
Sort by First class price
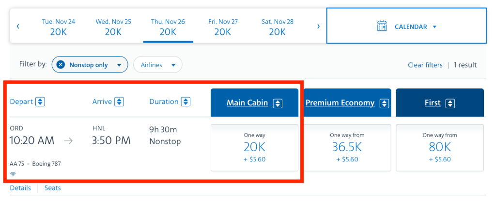coord(450,103)
